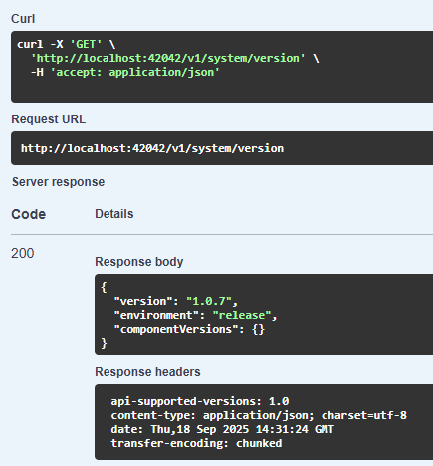Click the accept: application/json header line in the curl block
Screen dimensions: 433x466
point(125,72)
